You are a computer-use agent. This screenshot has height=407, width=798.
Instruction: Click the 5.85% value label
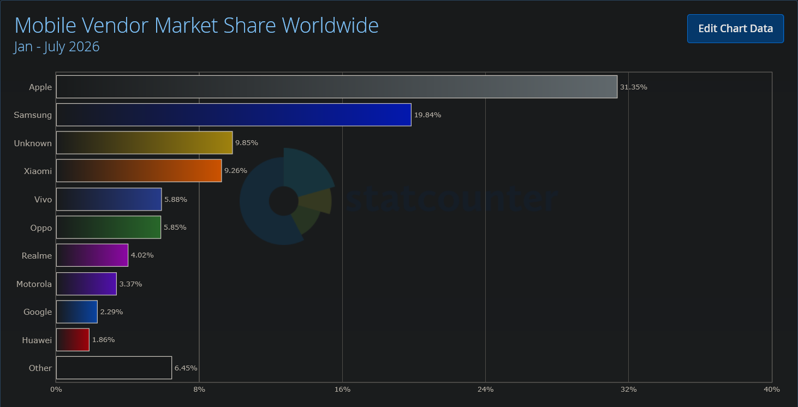(x=175, y=228)
